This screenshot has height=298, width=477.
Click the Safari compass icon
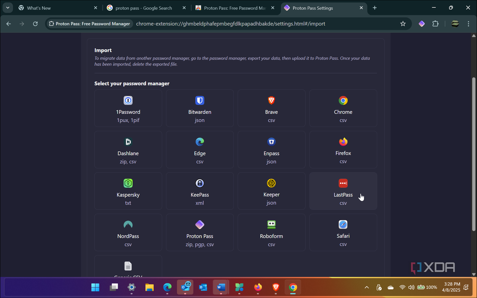343,225
